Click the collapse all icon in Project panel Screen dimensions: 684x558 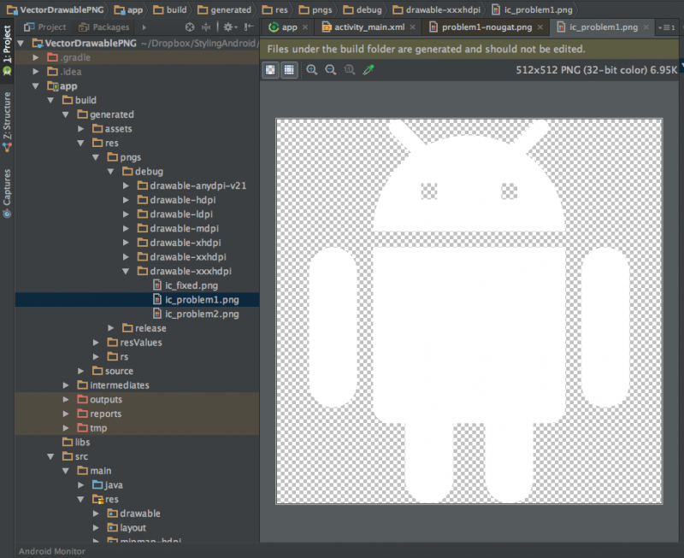click(206, 27)
